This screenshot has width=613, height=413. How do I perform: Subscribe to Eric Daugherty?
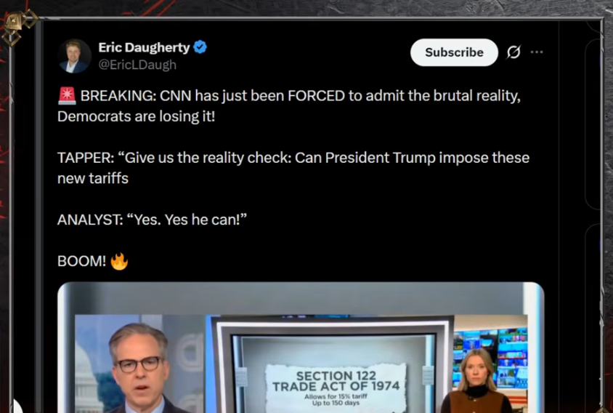click(454, 52)
